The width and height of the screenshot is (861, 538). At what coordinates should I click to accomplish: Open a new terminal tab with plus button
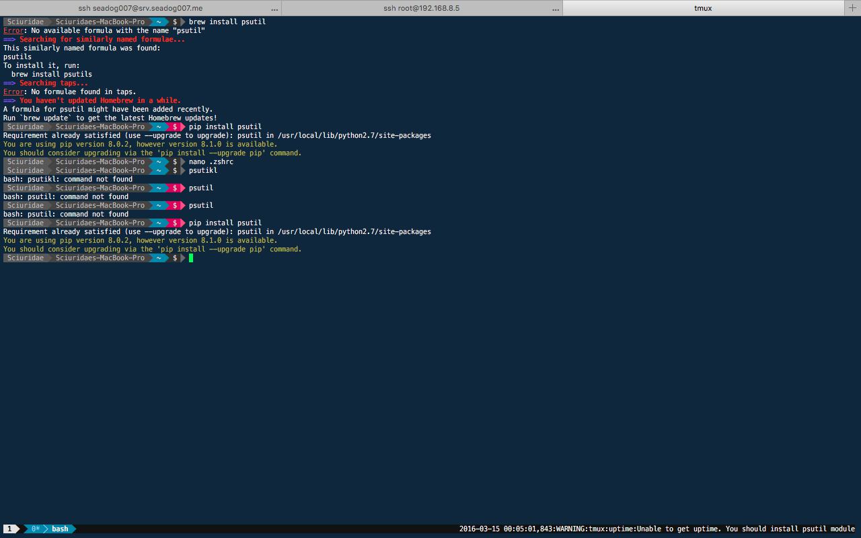pyautogui.click(x=852, y=8)
